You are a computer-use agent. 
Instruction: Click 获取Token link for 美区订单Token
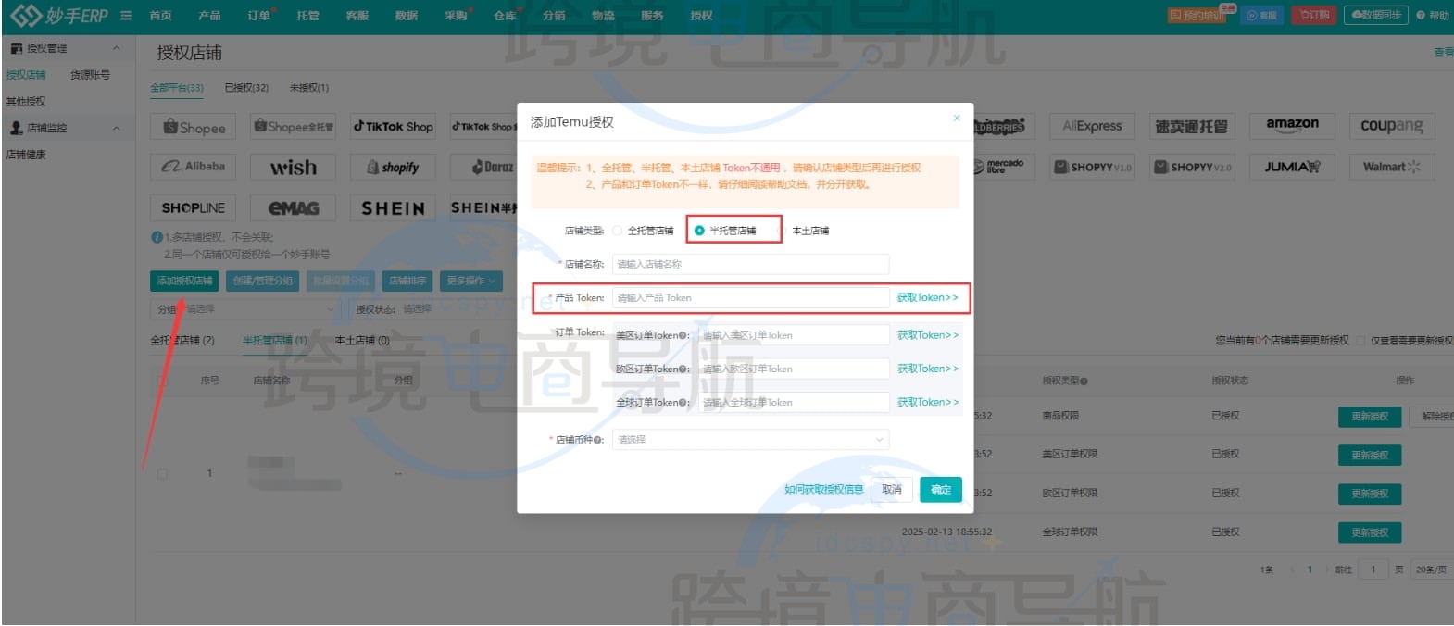tap(928, 335)
